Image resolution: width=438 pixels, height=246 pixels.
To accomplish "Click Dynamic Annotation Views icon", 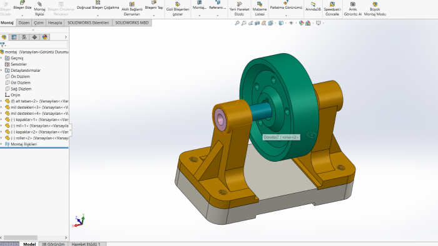I will (x=264, y=23).
